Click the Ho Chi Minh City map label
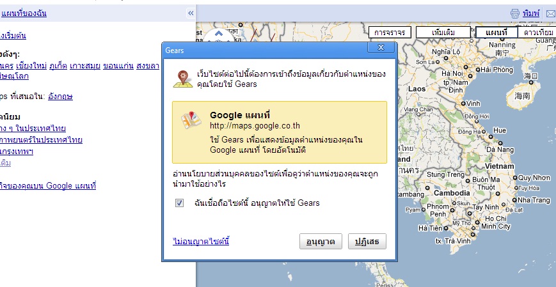 coord(496,222)
